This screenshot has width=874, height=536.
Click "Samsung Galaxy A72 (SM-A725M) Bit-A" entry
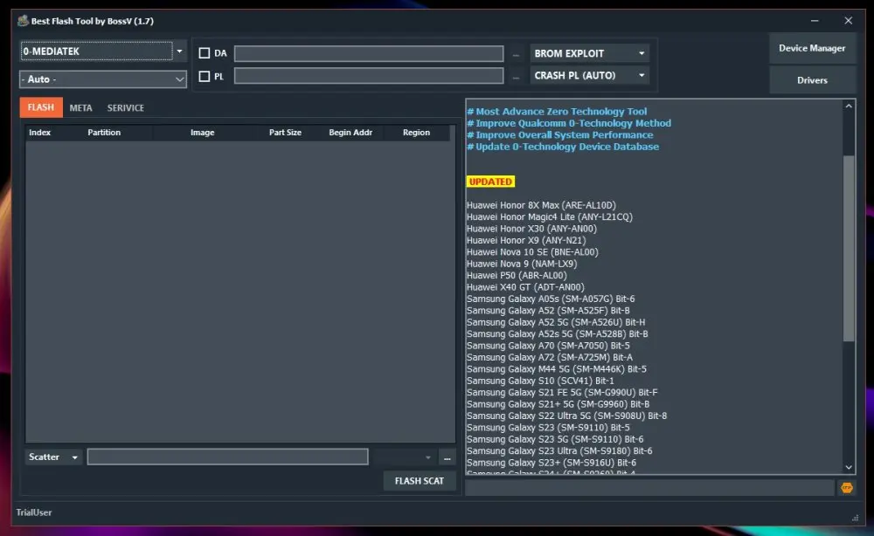550,357
